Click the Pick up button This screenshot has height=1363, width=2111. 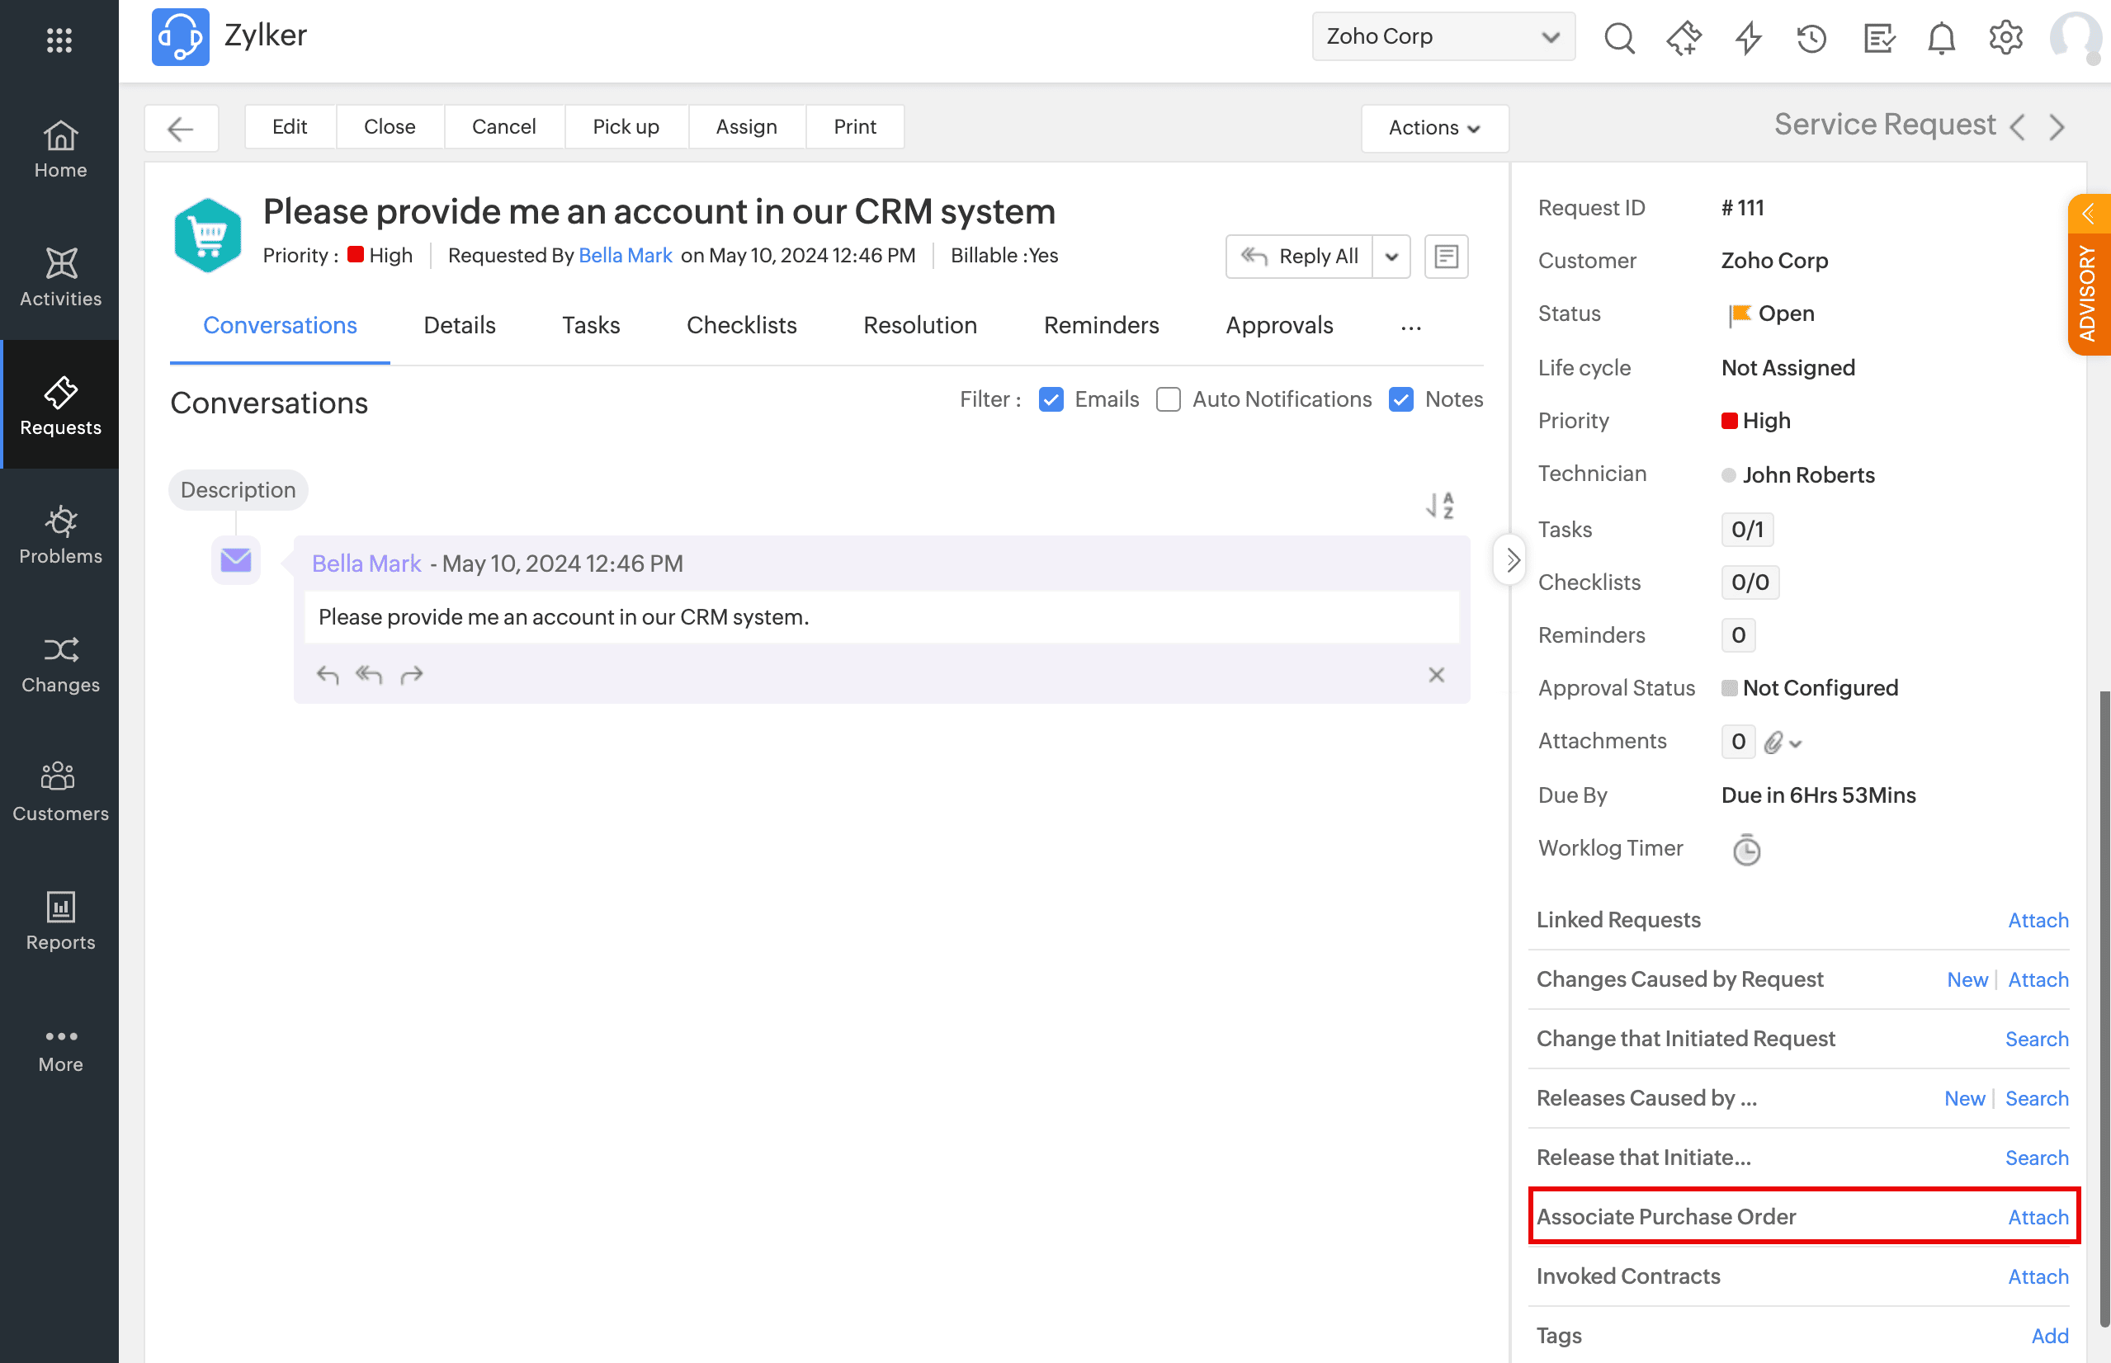coord(626,126)
